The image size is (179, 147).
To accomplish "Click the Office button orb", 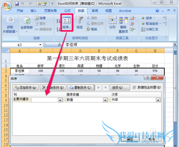I will pyautogui.click(x=7, y=6).
